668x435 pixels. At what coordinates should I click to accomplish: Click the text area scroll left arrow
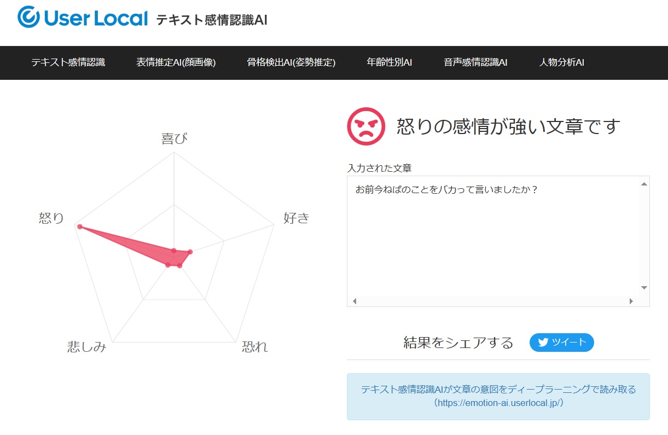point(354,301)
